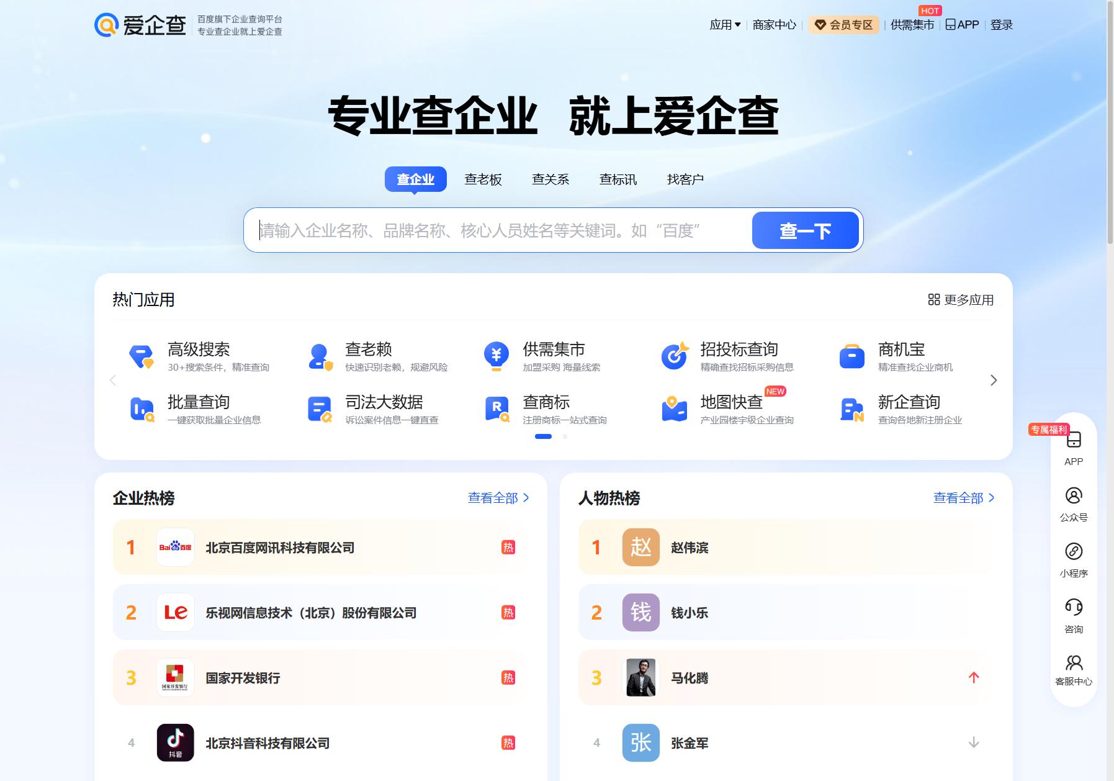Viewport: 1114px width, 781px height.
Task: Open 张金军 person name
Action: (690, 743)
